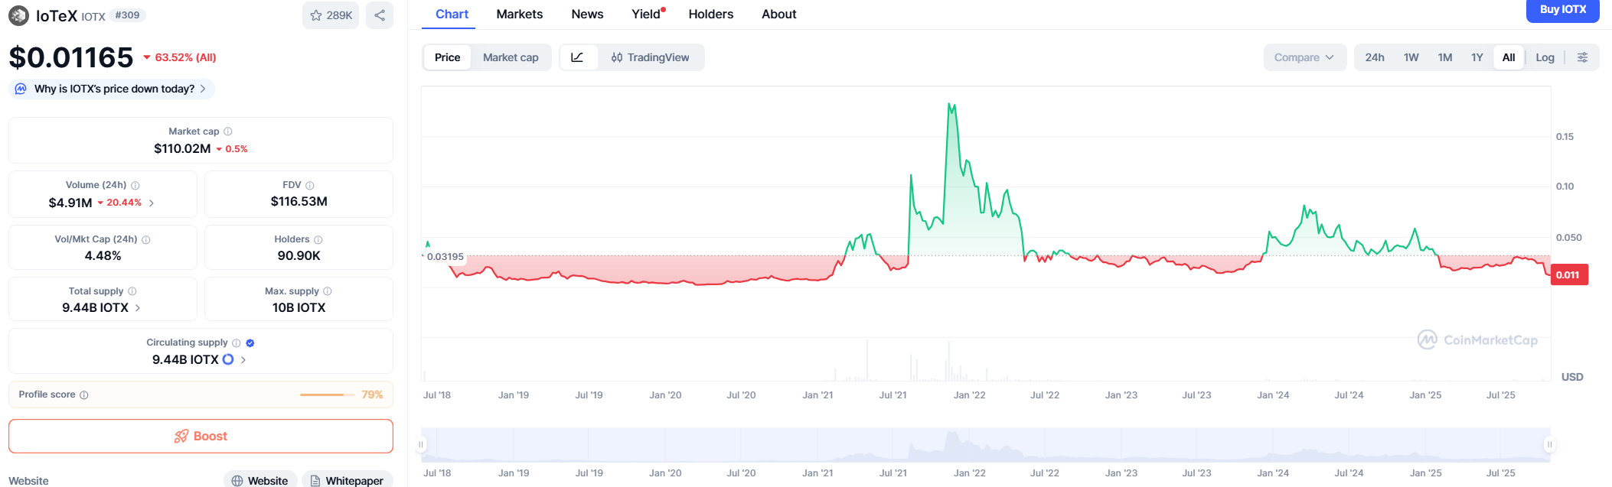This screenshot has height=487, width=1612.
Task: Set chart range to 1Y
Action: tap(1477, 57)
